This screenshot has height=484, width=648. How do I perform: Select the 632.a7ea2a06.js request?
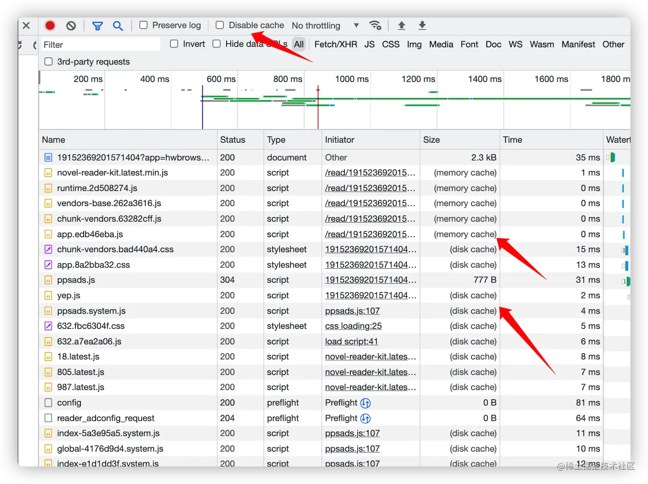(89, 341)
